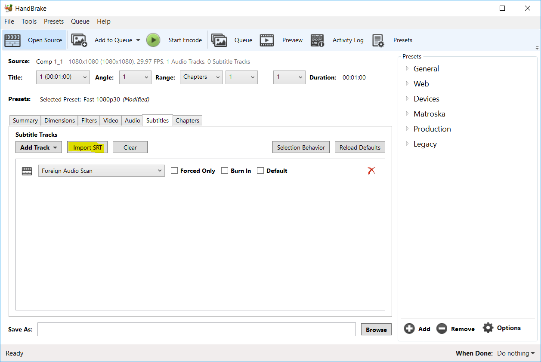Click the Browse button
Image resolution: width=541 pixels, height=362 pixels.
pos(376,330)
